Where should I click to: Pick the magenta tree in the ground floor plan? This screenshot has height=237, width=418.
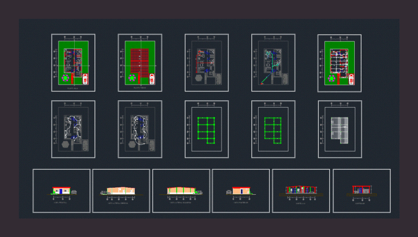coord(65,78)
